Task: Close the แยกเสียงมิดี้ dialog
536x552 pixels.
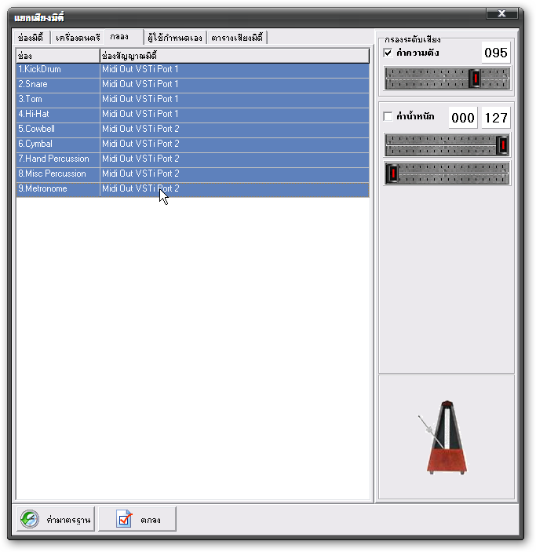Action: click(501, 13)
